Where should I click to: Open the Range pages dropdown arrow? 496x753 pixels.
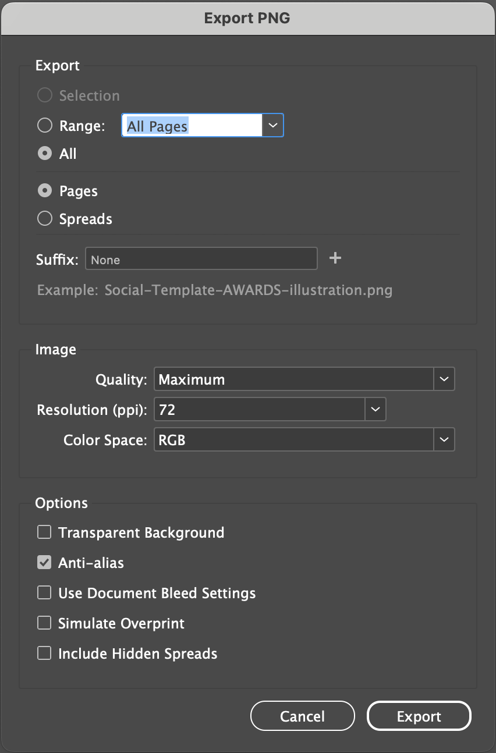(x=272, y=125)
